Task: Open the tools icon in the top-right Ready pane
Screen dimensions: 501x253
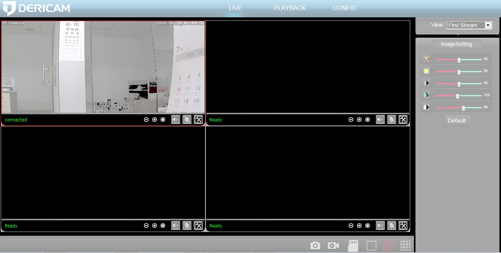Action: [403, 120]
